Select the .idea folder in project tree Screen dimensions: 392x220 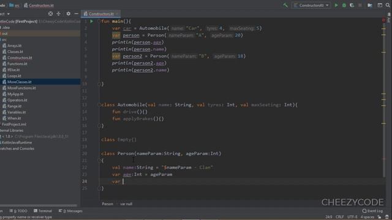tap(6, 28)
